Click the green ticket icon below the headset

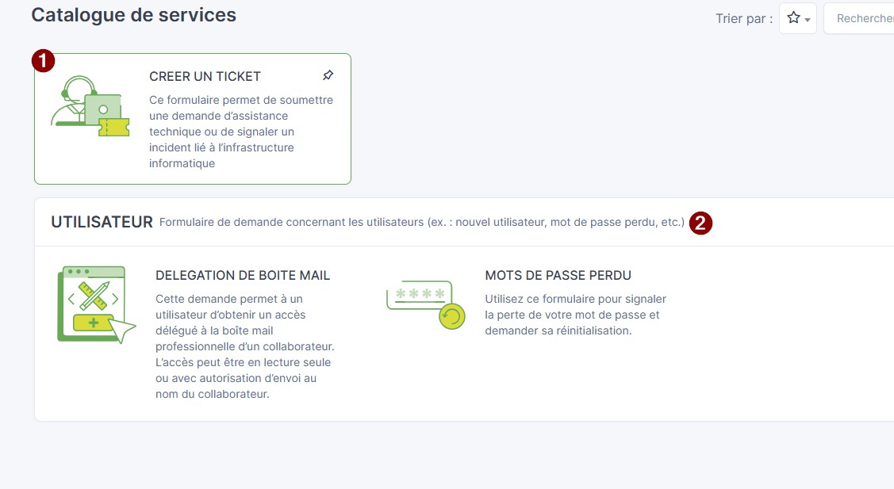click(113, 127)
